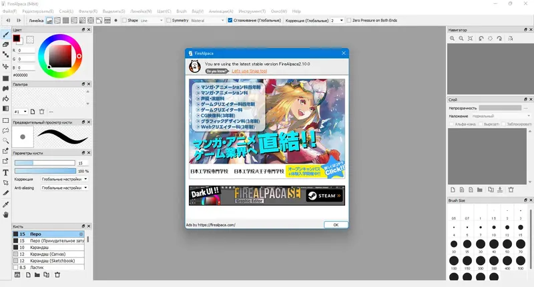Zoom out using Navigator magnifier minus
Screen dimensions: 534x287
pyautogui.click(x=461, y=39)
